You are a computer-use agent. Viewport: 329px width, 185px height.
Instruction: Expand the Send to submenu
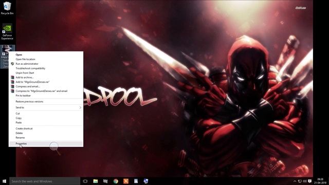46,107
